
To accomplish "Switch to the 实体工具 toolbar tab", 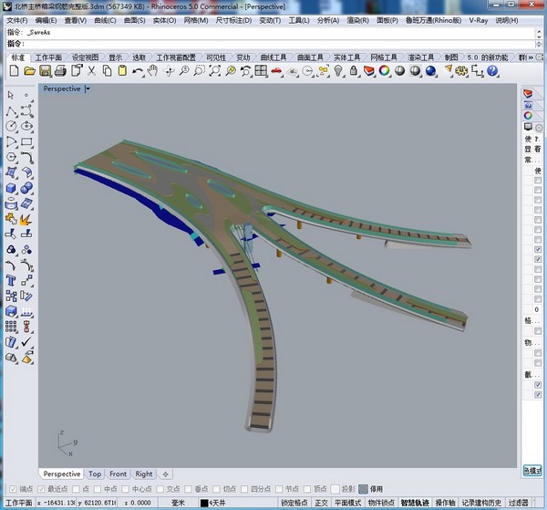I will coord(346,57).
